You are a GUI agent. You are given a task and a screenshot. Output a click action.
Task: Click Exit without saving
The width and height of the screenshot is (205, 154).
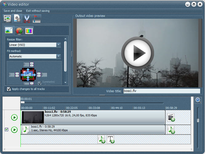tap(38, 11)
